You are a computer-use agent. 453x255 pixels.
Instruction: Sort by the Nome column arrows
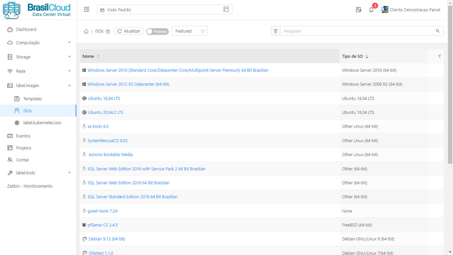tap(98, 56)
